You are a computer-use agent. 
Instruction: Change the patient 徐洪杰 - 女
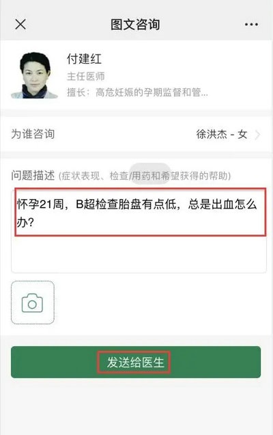tap(222, 135)
